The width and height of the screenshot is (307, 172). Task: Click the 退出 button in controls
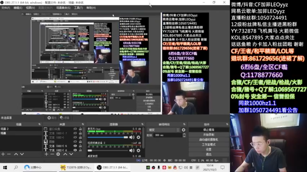(209, 154)
